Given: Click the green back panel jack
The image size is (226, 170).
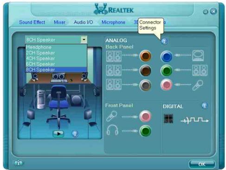Looking at the screenshot, I should [167, 70].
